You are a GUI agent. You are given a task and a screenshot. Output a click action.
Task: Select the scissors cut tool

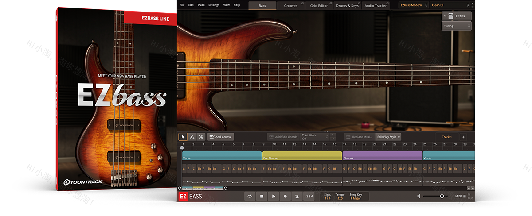pyautogui.click(x=201, y=137)
